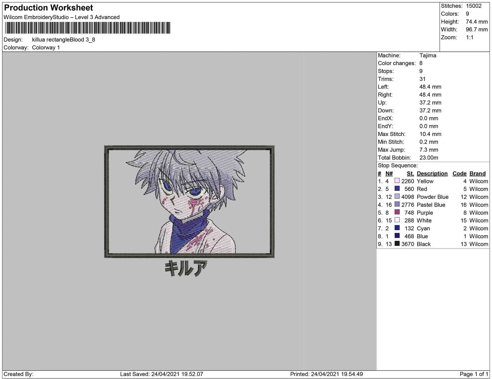Viewport: 492px width, 379px height.
Task: Click the "Description" column header
Action: point(432,173)
